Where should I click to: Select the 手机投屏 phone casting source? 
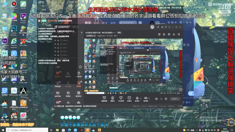pyautogui.click(x=121, y=99)
